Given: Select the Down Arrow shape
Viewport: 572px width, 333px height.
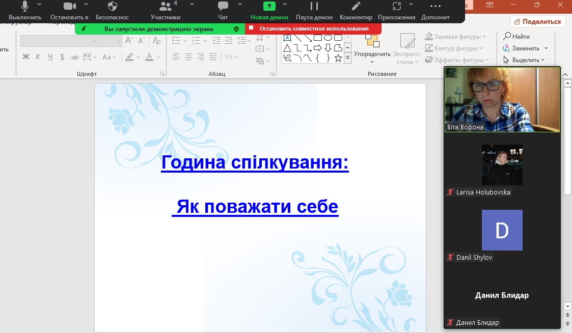Looking at the screenshot, I should pyautogui.click(x=328, y=48).
